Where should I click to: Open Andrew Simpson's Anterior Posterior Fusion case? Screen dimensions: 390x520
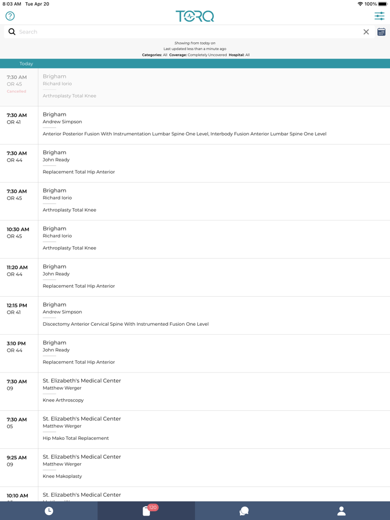[x=195, y=125]
